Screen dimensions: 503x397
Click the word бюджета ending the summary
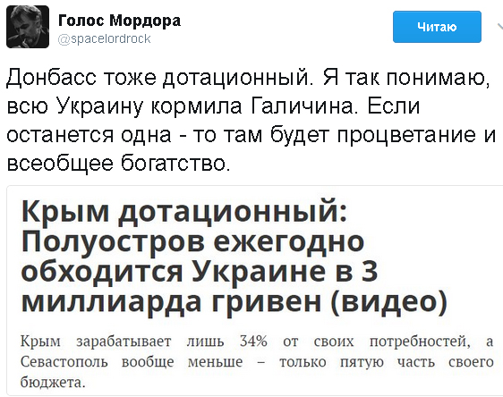[x=53, y=383]
